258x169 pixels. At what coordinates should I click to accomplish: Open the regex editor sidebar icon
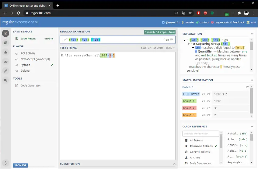(x=5, y=33)
